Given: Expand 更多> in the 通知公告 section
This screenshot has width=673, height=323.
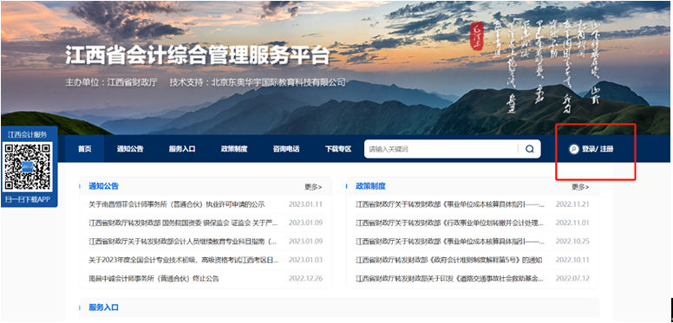Looking at the screenshot, I should [x=313, y=187].
